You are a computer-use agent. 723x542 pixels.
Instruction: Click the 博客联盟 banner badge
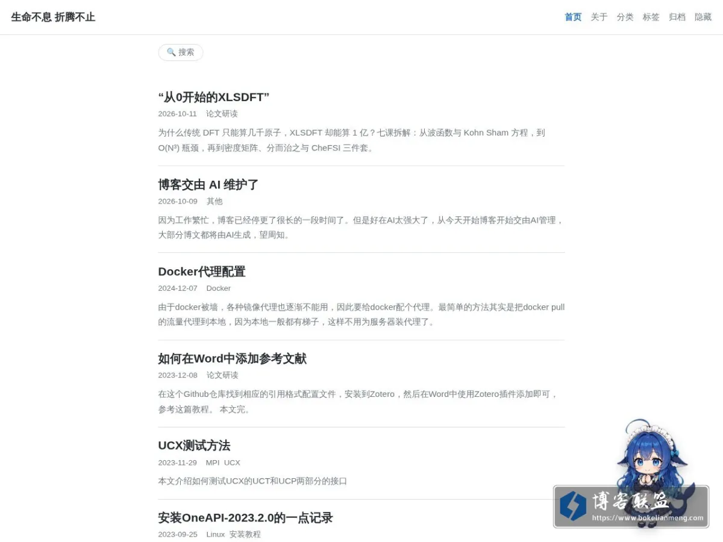click(631, 506)
